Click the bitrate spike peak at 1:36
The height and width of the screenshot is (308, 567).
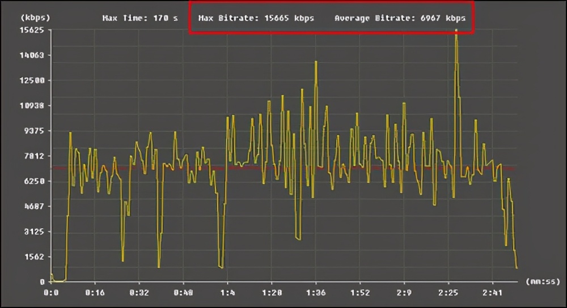316,62
